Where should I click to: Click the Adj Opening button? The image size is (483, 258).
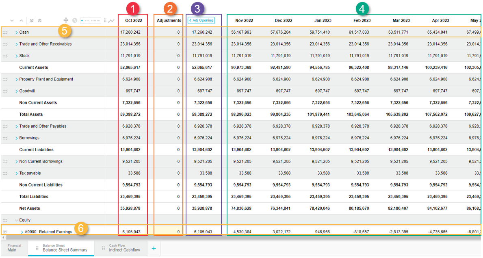tap(201, 20)
